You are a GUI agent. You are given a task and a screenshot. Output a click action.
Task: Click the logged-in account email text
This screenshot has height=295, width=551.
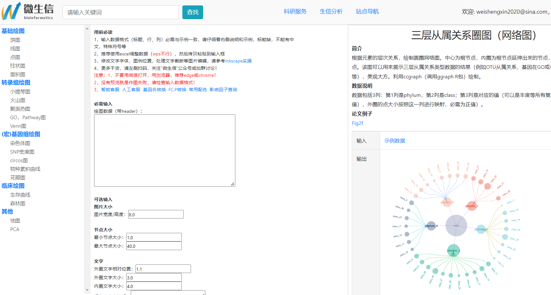point(512,12)
